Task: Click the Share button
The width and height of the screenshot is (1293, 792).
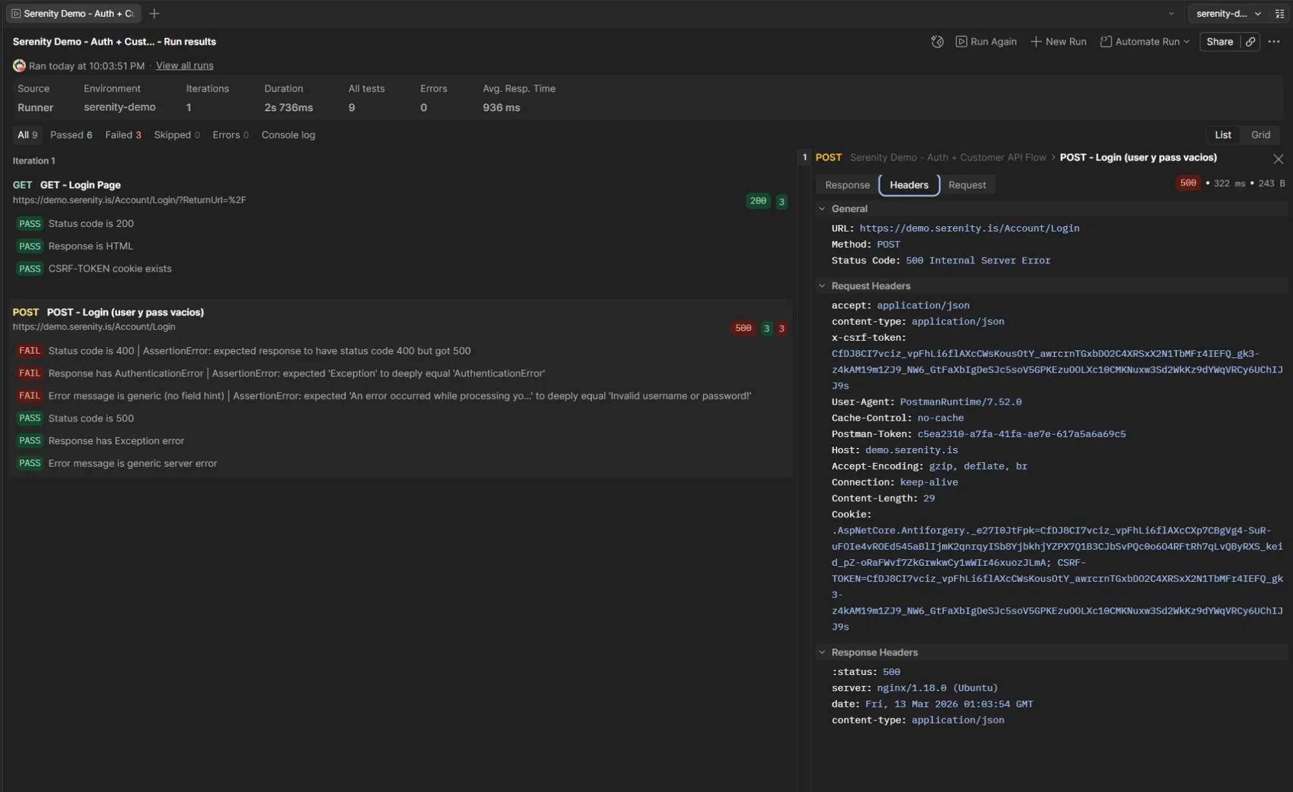Action: [x=1220, y=41]
